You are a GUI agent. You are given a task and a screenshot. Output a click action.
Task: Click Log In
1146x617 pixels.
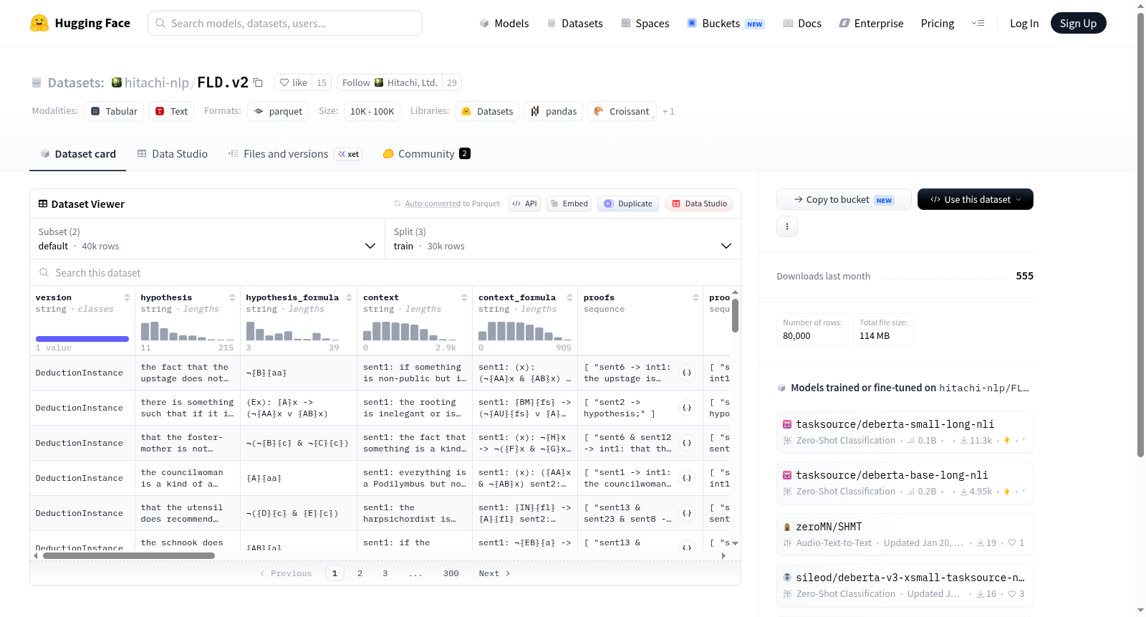pos(1024,23)
